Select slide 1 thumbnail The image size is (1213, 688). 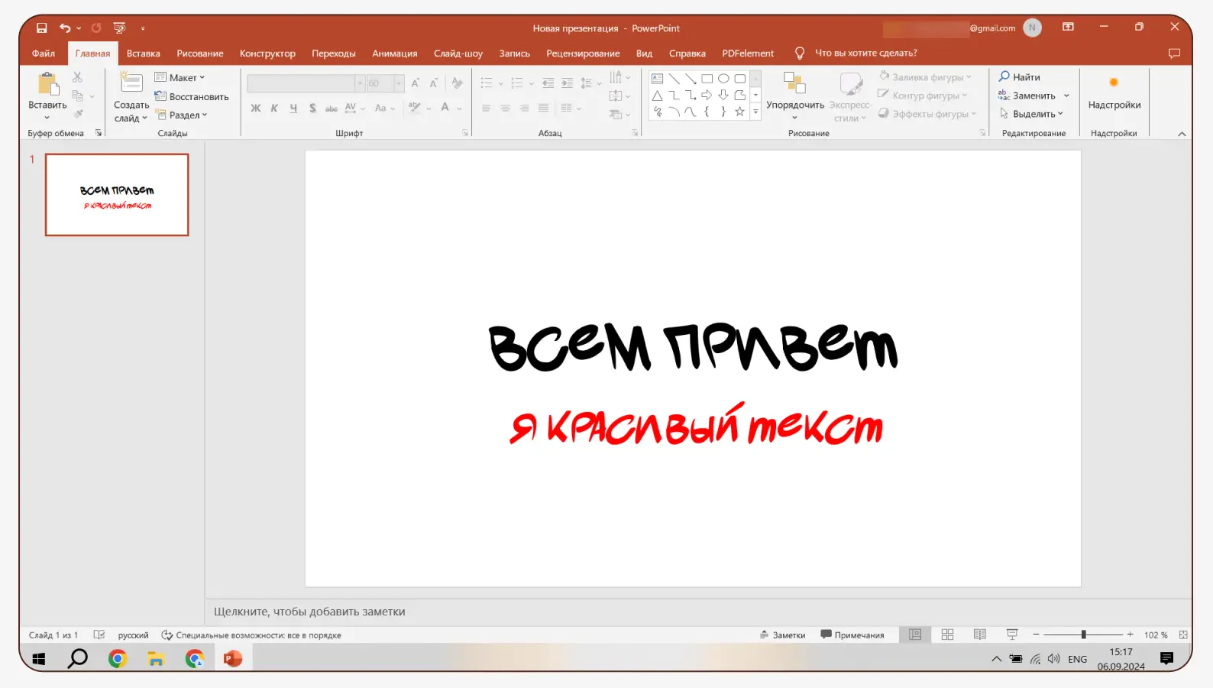[117, 195]
